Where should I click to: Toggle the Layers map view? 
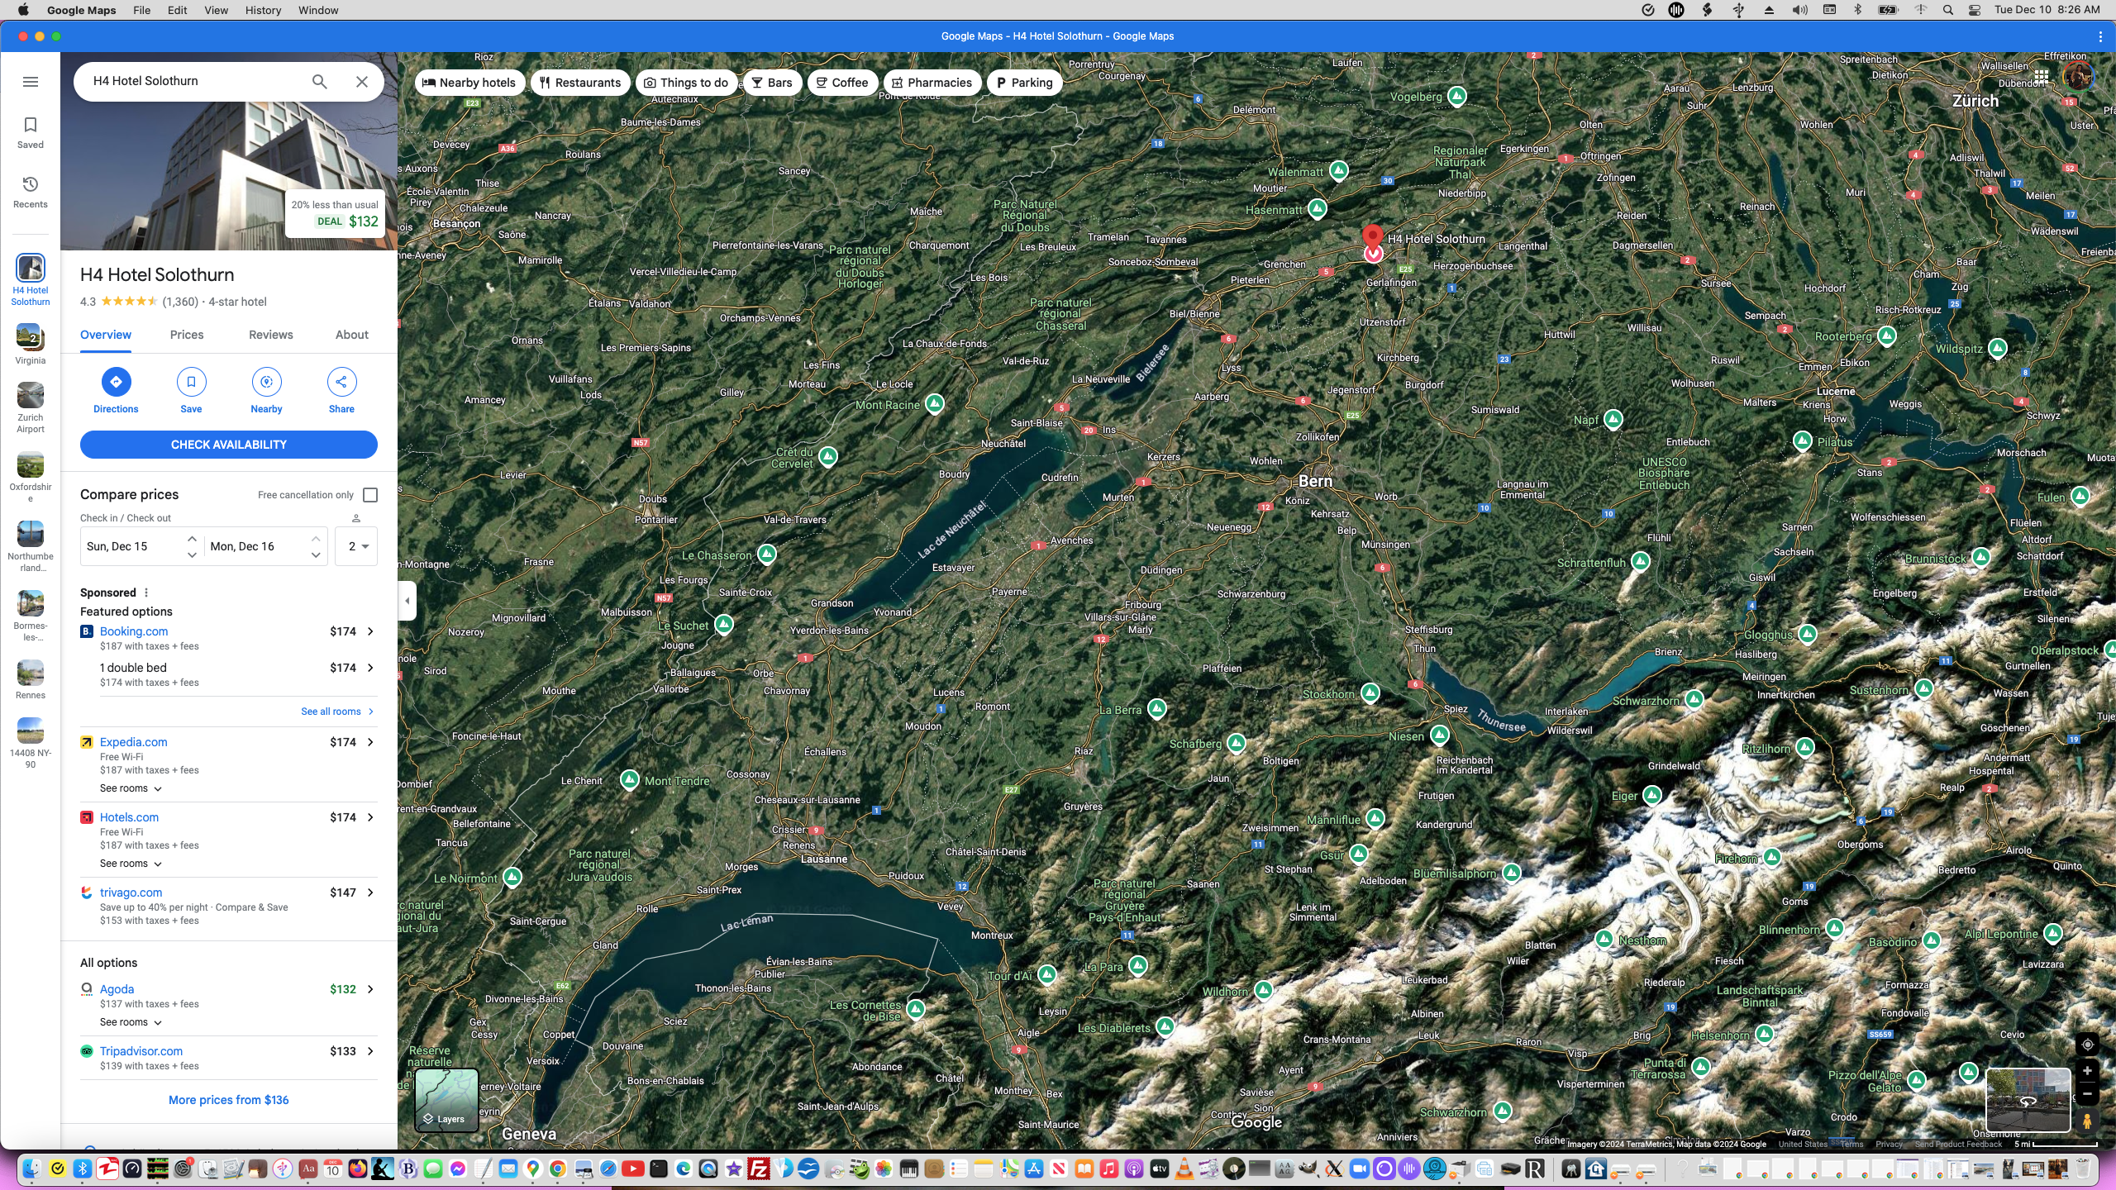[446, 1099]
